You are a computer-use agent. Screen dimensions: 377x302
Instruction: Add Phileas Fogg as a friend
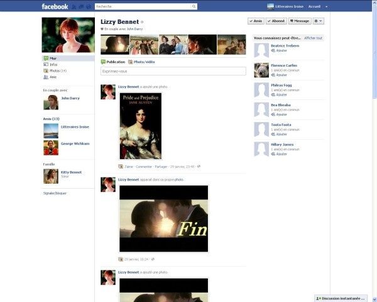279,94
